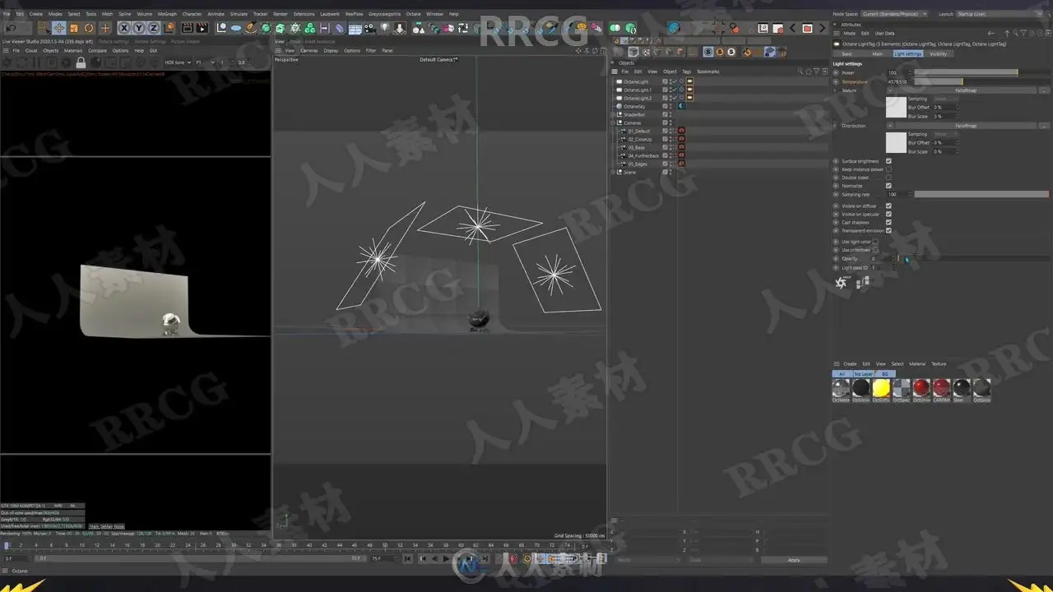Screen dimensions: 1053x592
Task: Switch to the Basic tab
Action: click(847, 53)
